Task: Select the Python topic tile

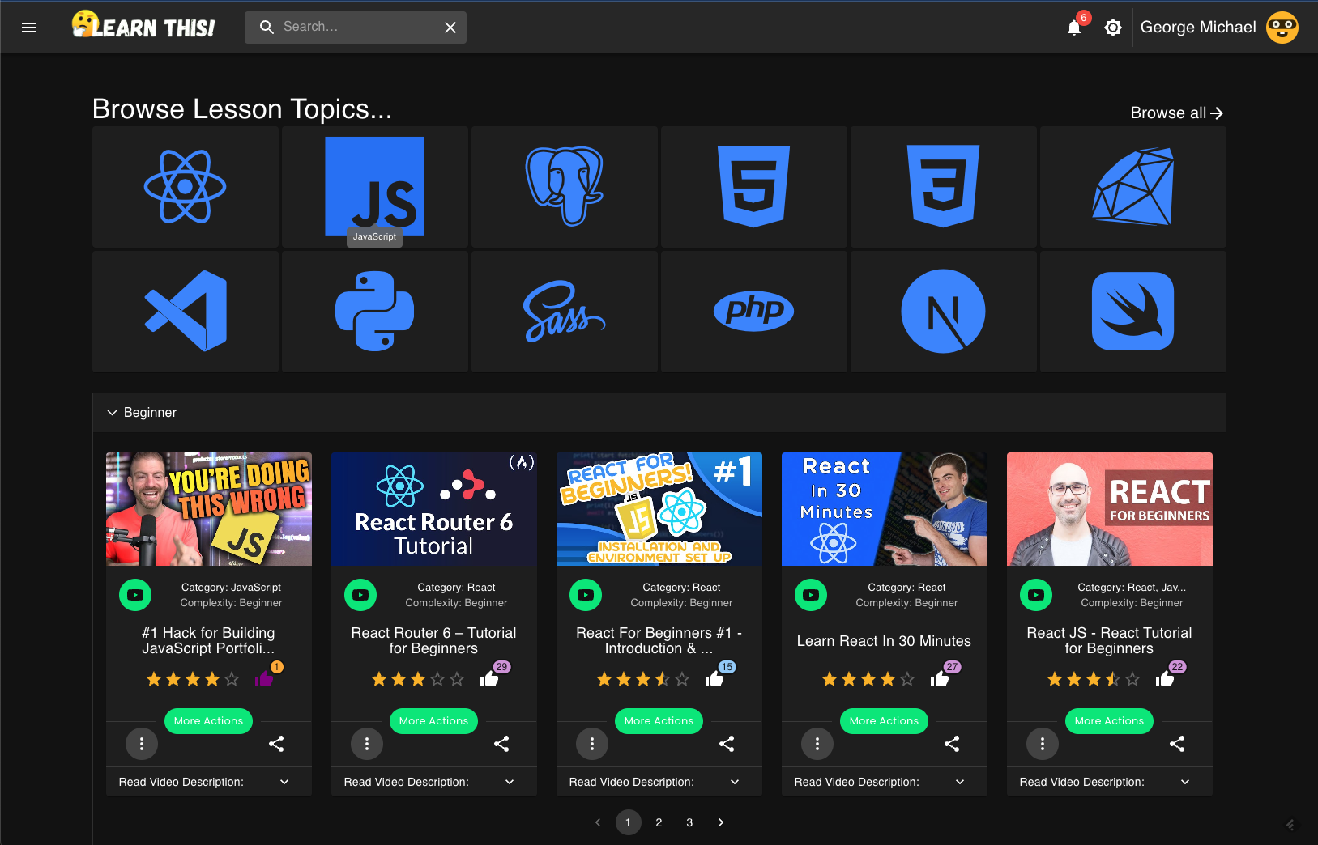Action: point(375,312)
